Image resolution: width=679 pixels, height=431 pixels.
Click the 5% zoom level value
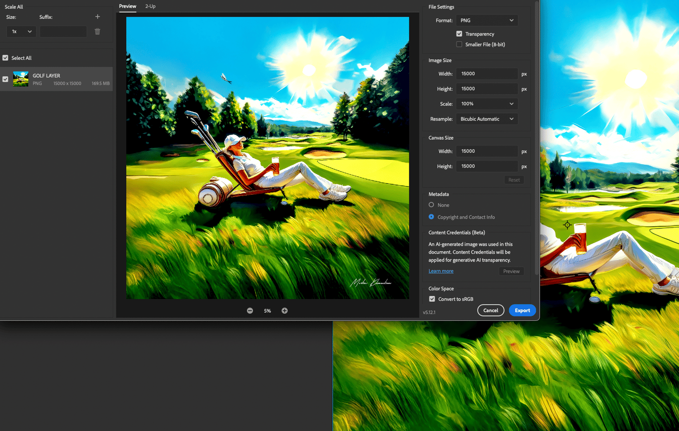tap(268, 311)
